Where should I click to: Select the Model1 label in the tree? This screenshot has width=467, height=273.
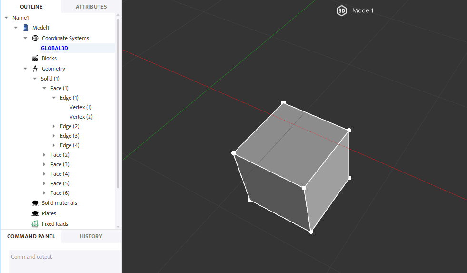[x=41, y=28]
